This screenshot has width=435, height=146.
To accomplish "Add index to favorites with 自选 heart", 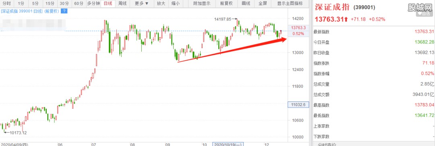I will tap(425, 13).
